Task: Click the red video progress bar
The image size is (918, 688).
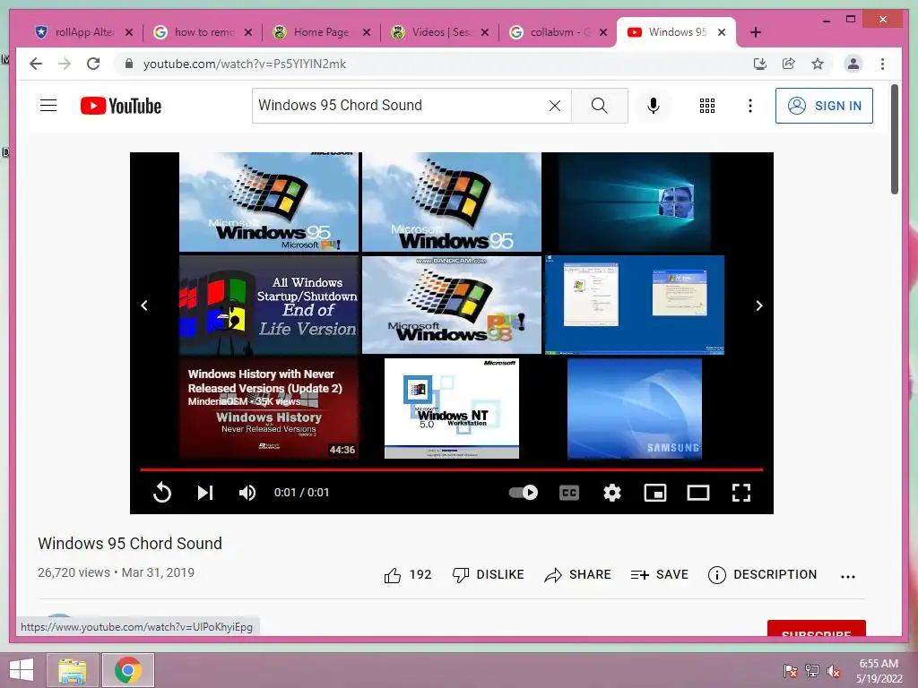Action: pyautogui.click(x=452, y=469)
